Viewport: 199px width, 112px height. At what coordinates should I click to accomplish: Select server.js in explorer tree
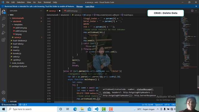(x=17, y=37)
